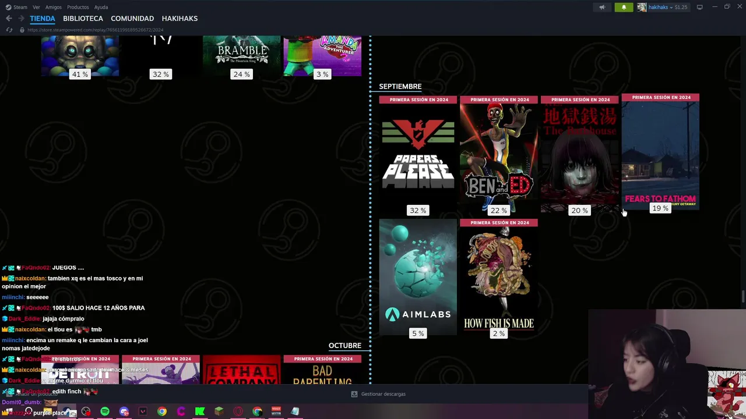This screenshot has width=746, height=419.
Task: Click the hakihaks profile avatar
Action: 642,7
